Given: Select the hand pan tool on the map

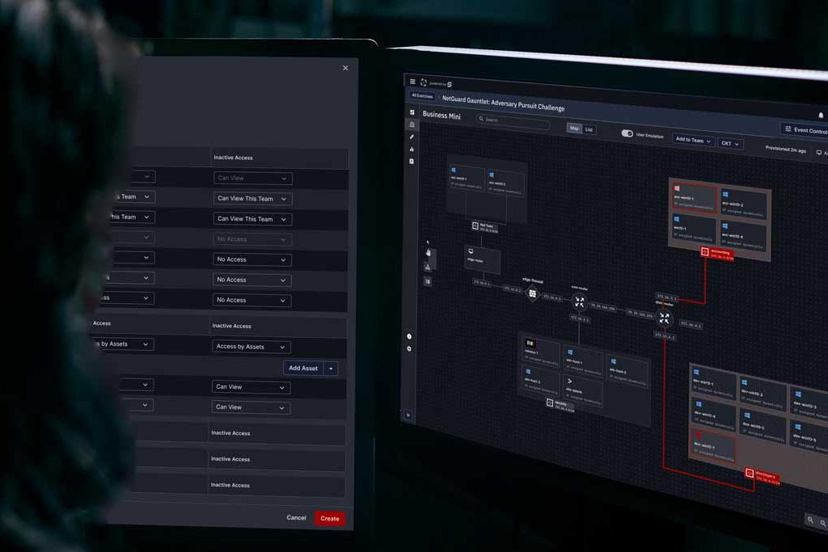Looking at the screenshot, I should click(x=429, y=253).
